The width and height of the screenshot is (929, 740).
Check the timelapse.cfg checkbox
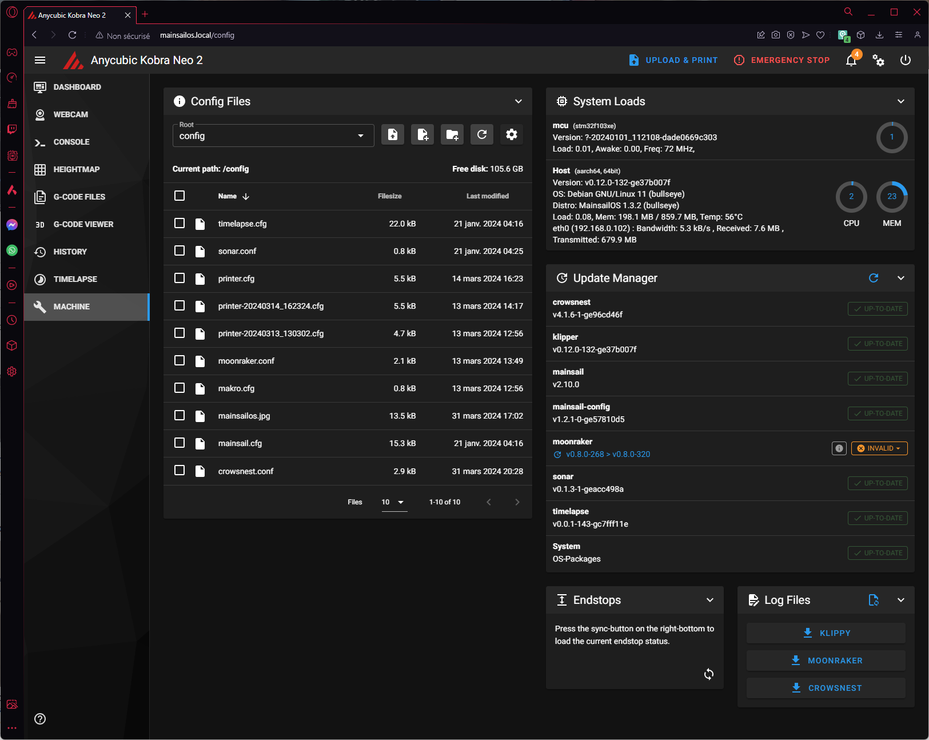(x=180, y=223)
